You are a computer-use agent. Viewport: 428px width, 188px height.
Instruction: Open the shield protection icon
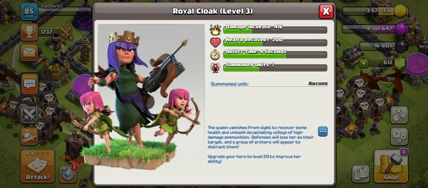click(68, 174)
